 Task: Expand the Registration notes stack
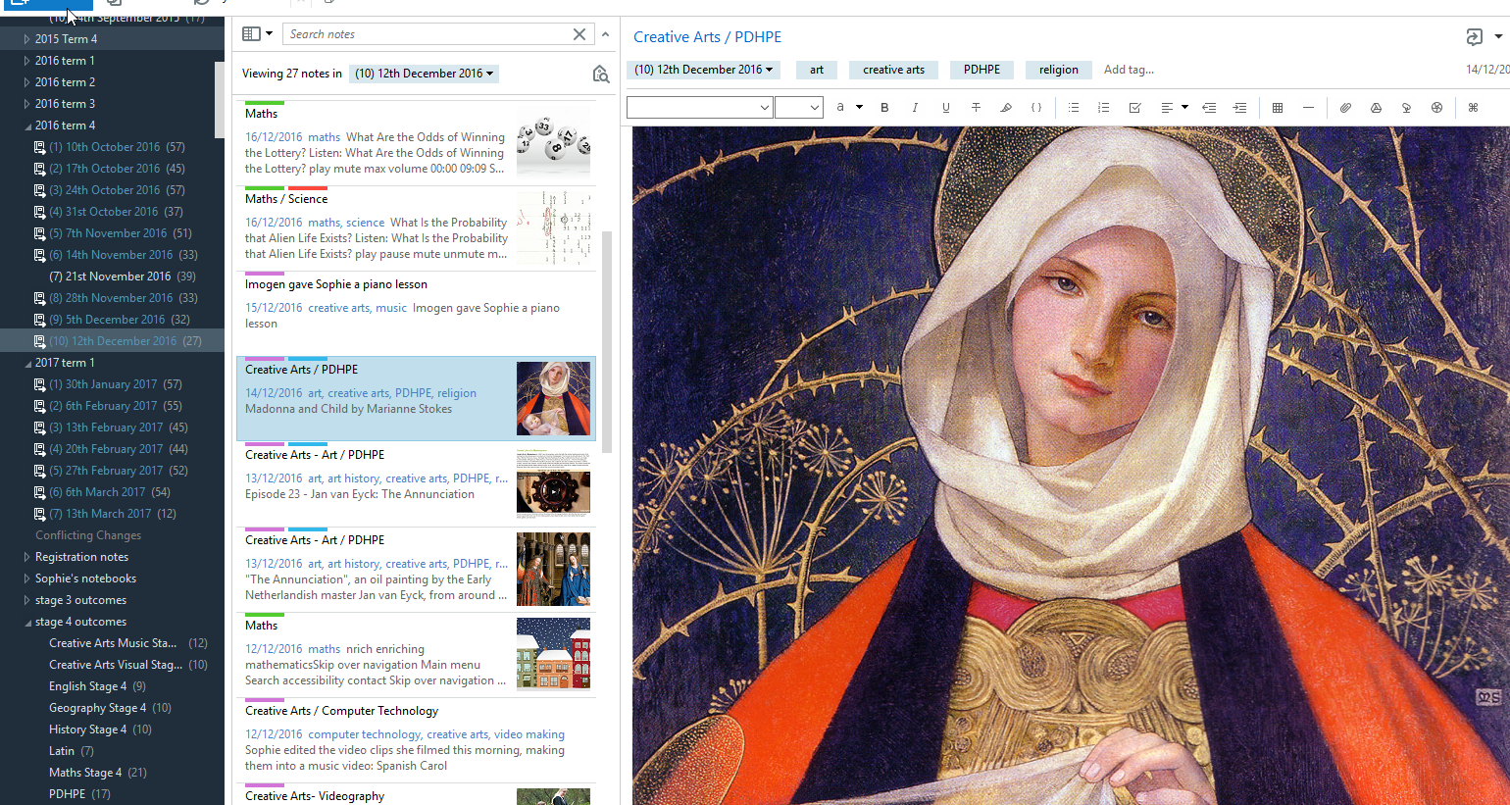point(26,557)
